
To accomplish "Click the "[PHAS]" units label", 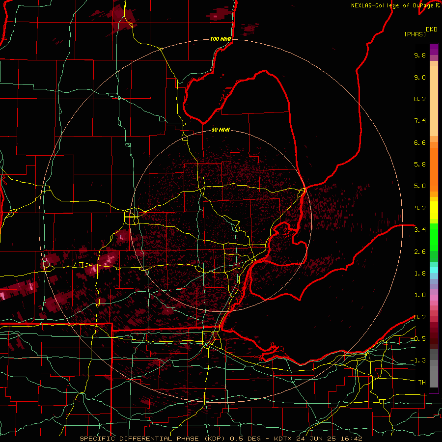I will pyautogui.click(x=415, y=34).
